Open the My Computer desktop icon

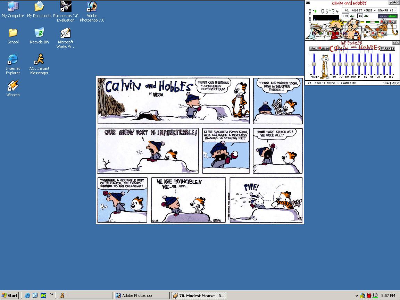point(13,9)
